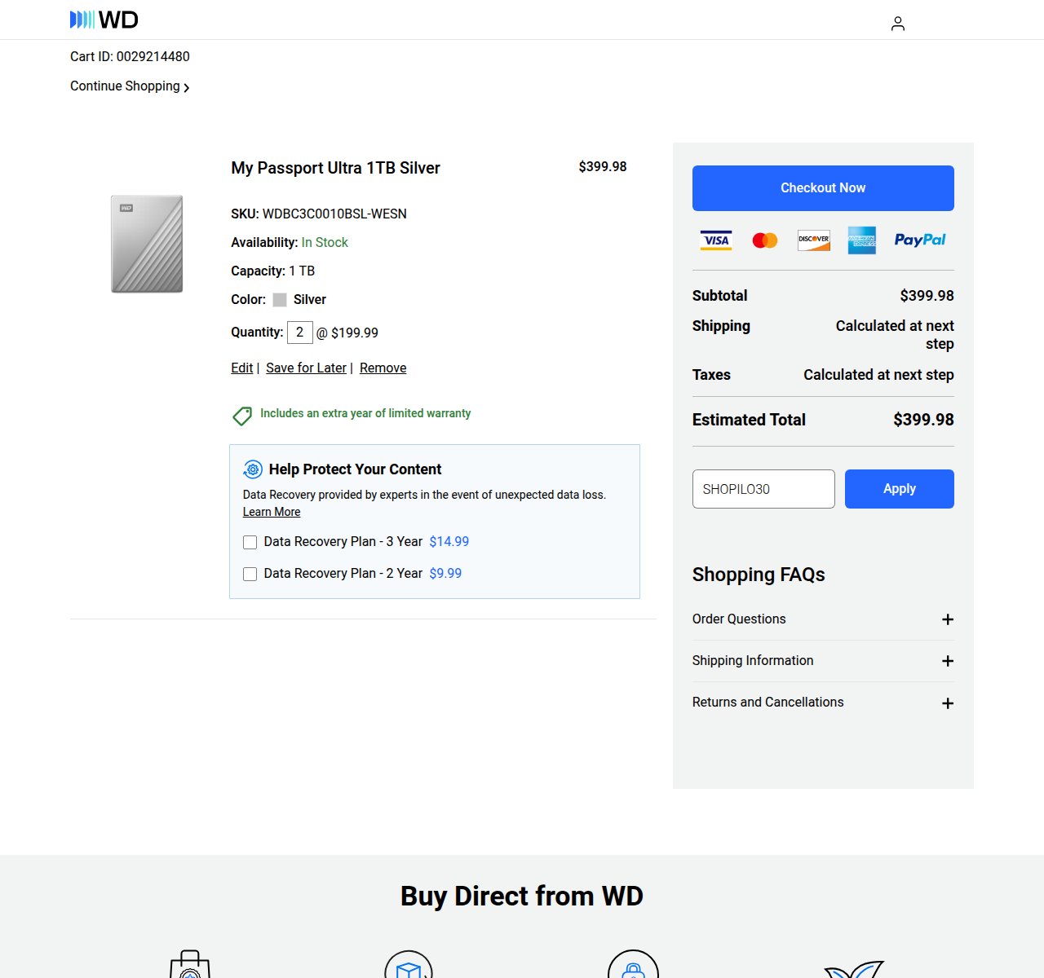
Task: Click the My Passport Ultra product image
Action: (147, 244)
